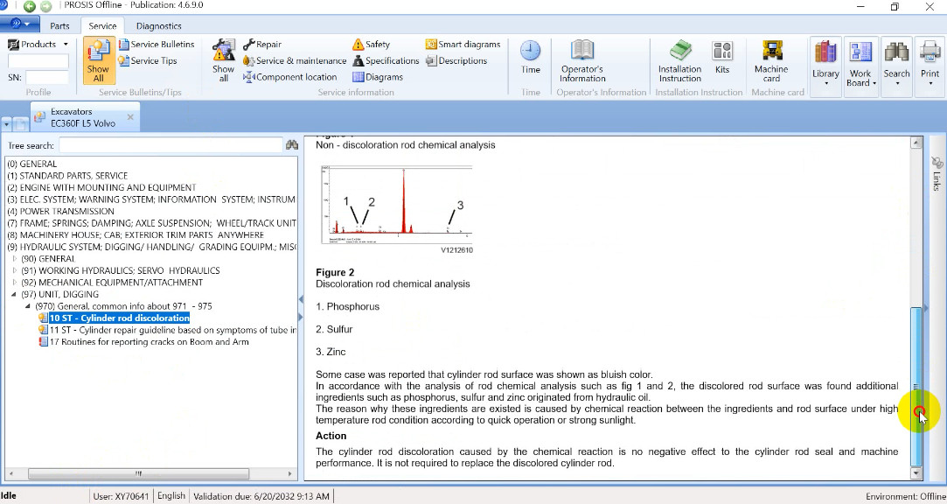This screenshot has height=504, width=947.
Task: Open tab list dropdown left of Excavators tab
Action: coord(7,124)
